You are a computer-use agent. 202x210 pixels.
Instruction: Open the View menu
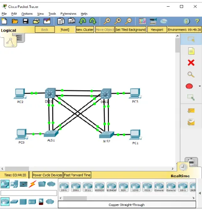coord(40,14)
